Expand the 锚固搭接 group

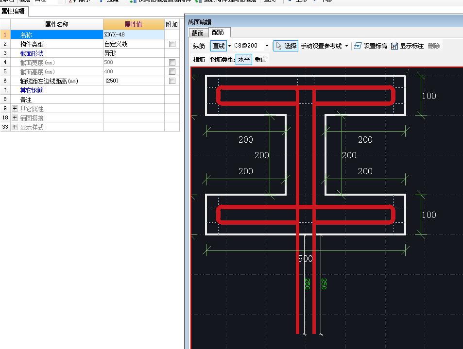pos(15,118)
